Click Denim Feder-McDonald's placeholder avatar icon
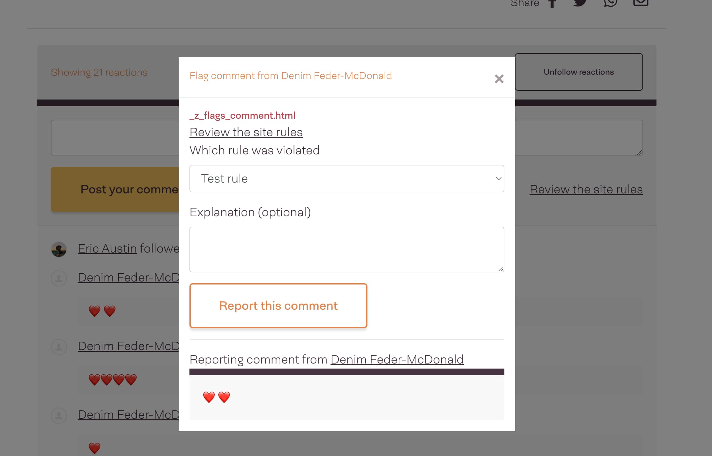This screenshot has height=456, width=712. click(59, 278)
